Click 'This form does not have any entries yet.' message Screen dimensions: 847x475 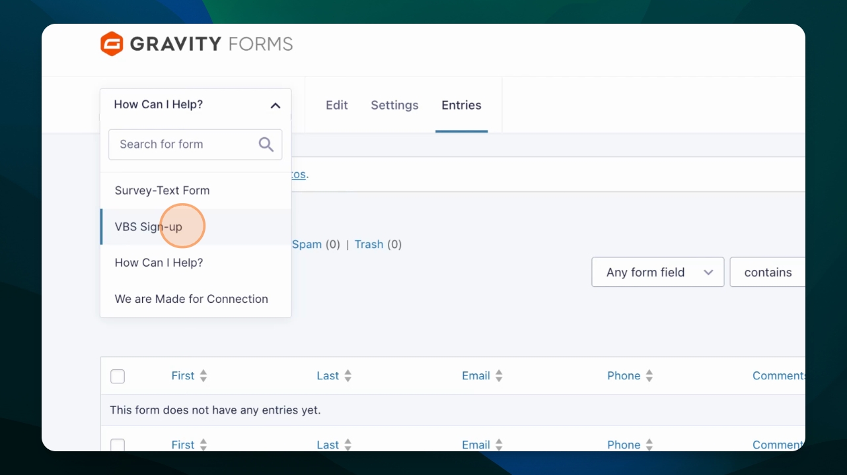[215, 410]
